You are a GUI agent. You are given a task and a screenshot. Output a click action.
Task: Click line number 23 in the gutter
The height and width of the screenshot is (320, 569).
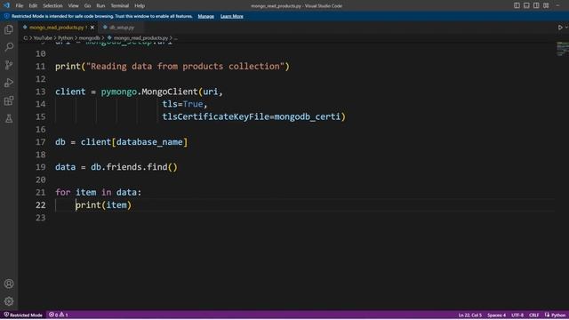(x=41, y=218)
